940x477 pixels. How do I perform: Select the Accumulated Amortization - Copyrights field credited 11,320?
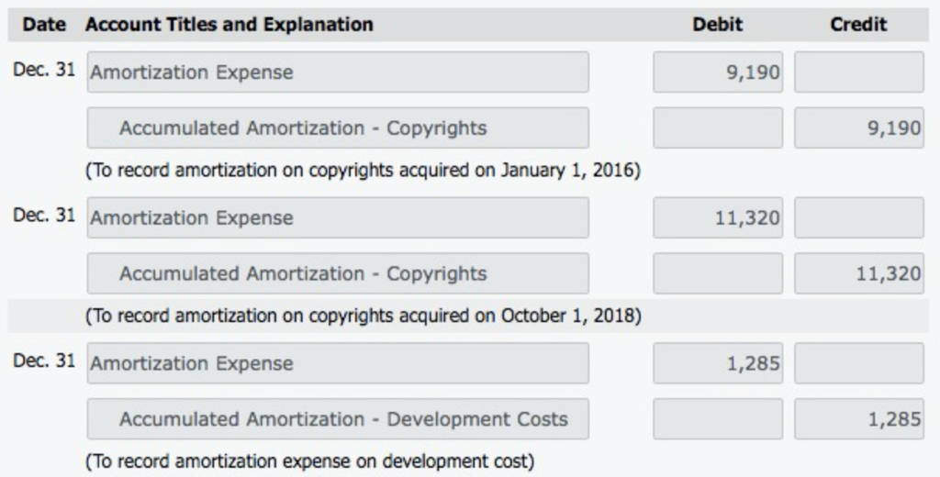coord(338,273)
